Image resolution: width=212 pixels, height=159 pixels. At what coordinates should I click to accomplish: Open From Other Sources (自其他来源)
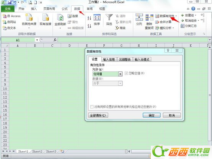click(29, 21)
